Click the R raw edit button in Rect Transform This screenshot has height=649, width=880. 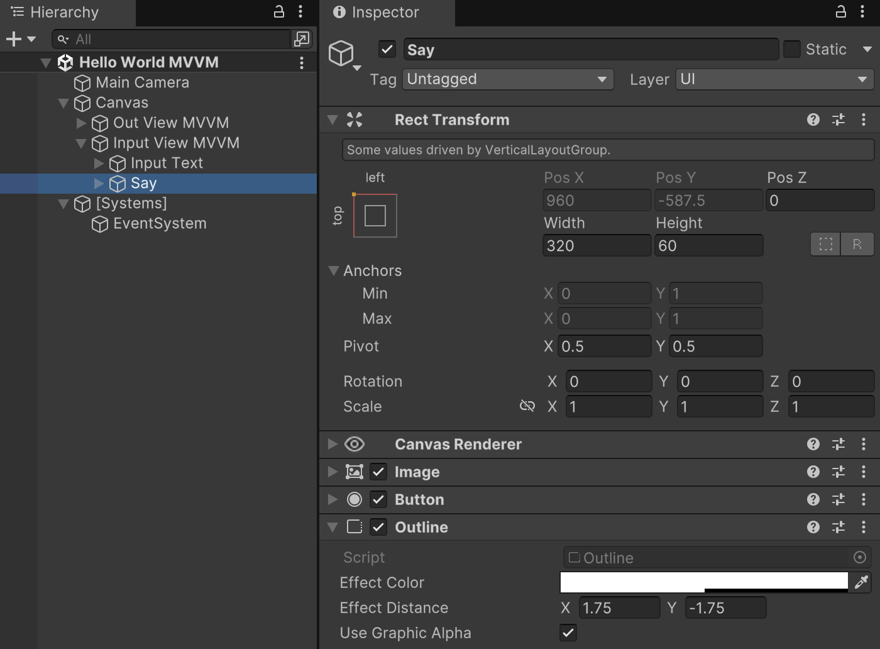click(x=857, y=245)
